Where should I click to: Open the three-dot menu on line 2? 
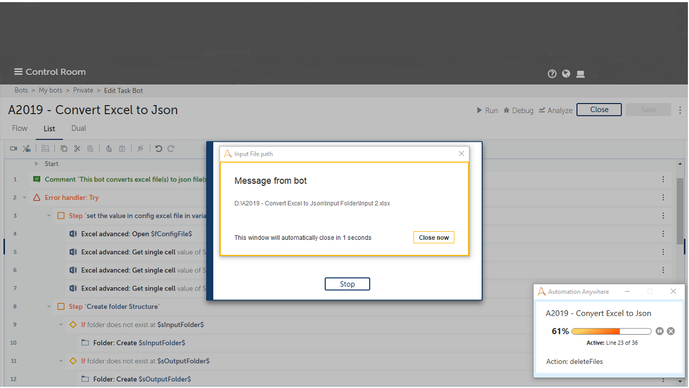click(x=663, y=197)
